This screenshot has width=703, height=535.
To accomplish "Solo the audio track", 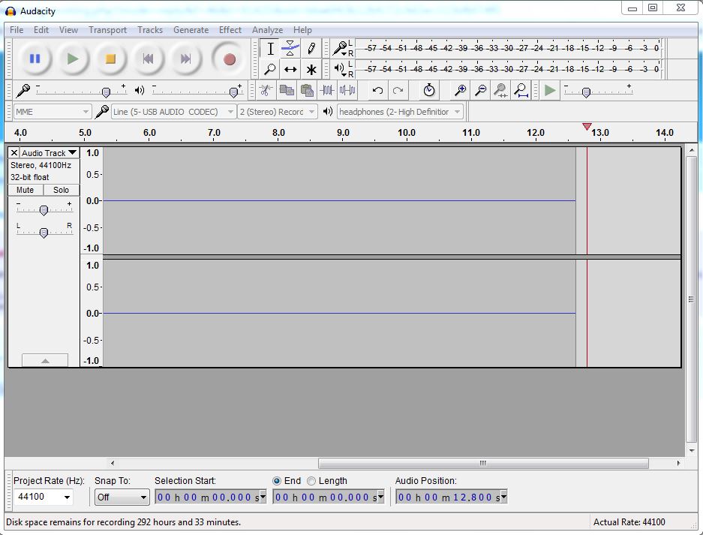I will (x=60, y=190).
